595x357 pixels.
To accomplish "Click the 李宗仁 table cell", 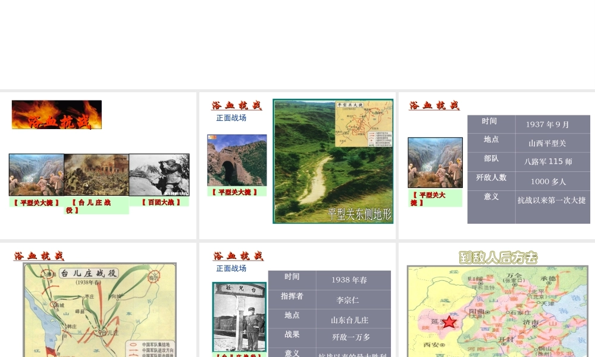I will (353, 300).
